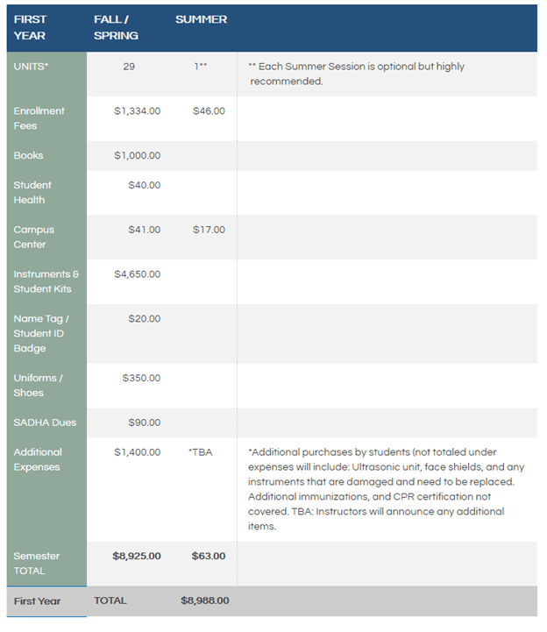The height and width of the screenshot is (632, 547).
Task: Click the $17.00 summer campus center fee
Action: click(x=209, y=230)
